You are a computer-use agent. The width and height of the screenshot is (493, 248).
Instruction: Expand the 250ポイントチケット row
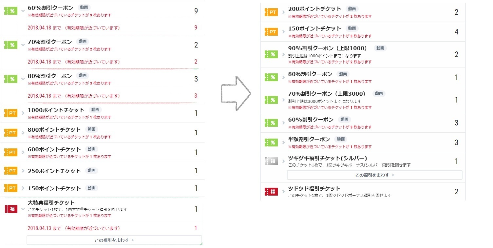(x=23, y=171)
